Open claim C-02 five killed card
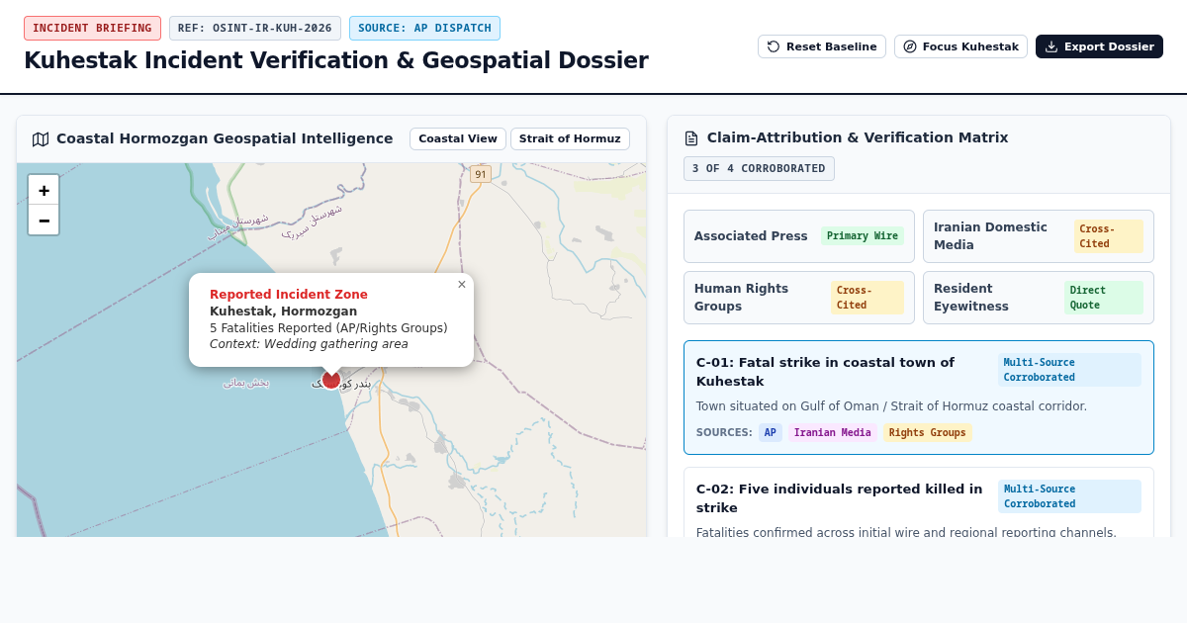 (x=919, y=502)
